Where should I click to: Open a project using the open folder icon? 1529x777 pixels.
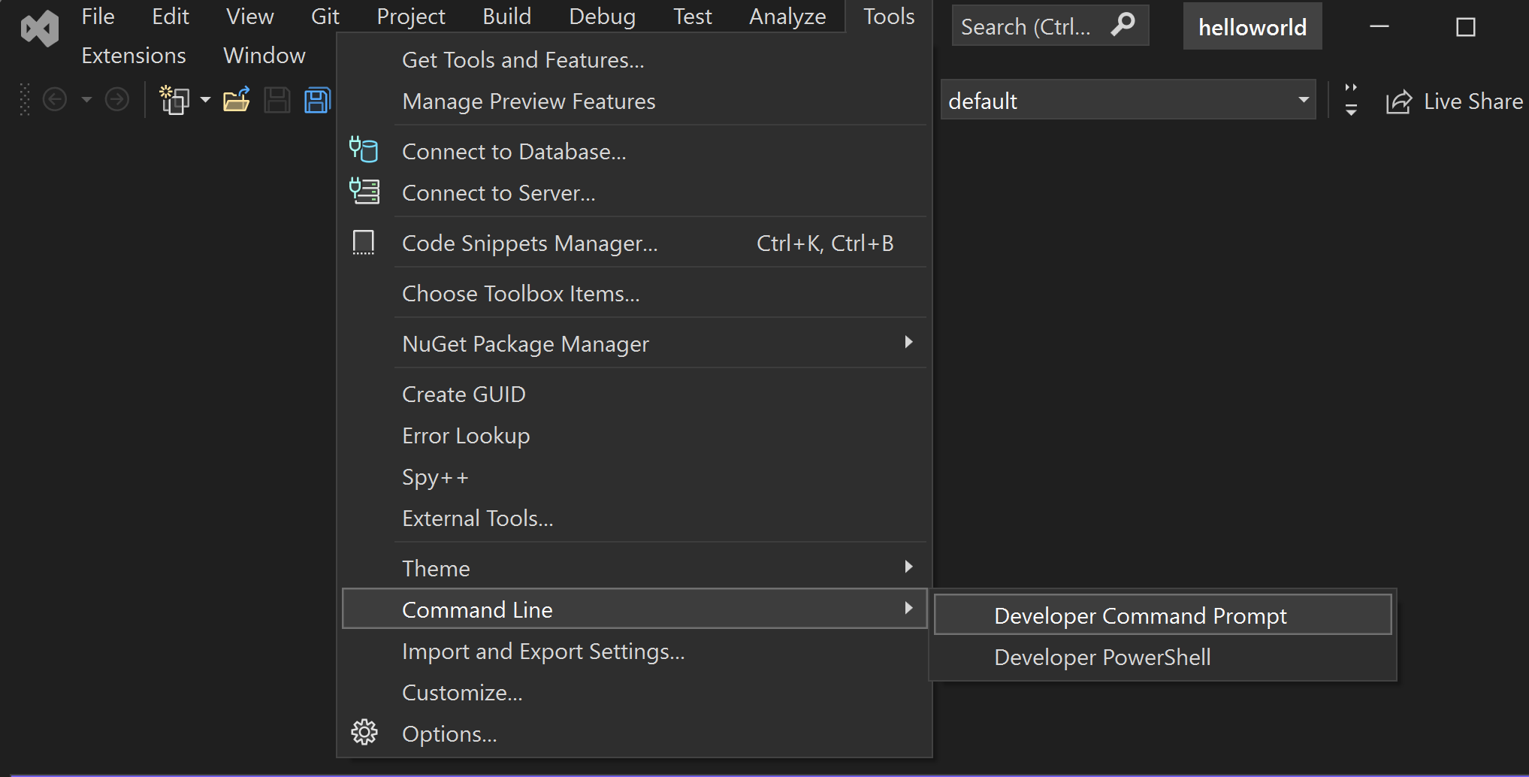pyautogui.click(x=237, y=98)
